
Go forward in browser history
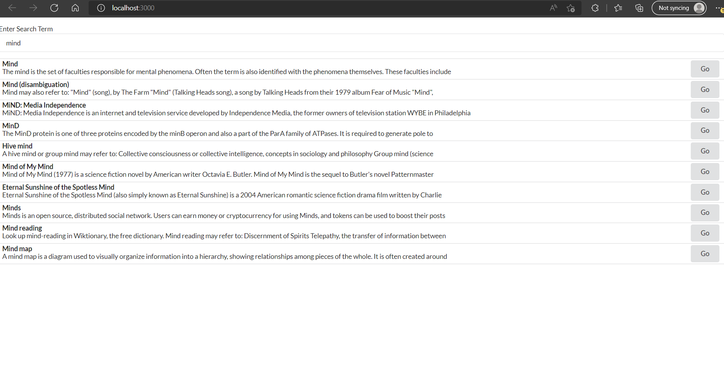(33, 8)
